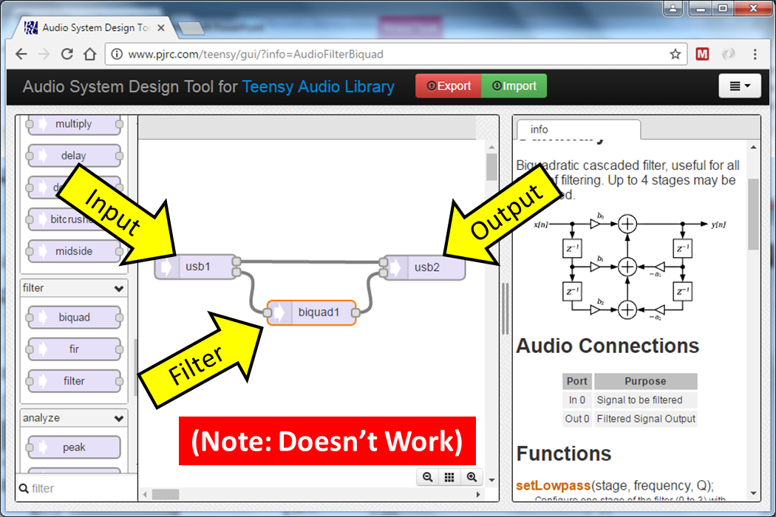The width and height of the screenshot is (776, 517).
Task: Click the Chrome user profile icon
Action: [x=673, y=8]
